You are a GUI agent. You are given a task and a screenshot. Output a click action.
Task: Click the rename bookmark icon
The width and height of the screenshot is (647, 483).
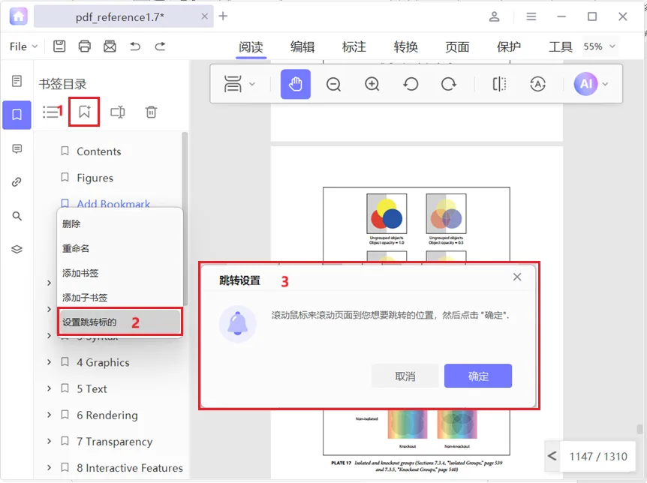[118, 112]
